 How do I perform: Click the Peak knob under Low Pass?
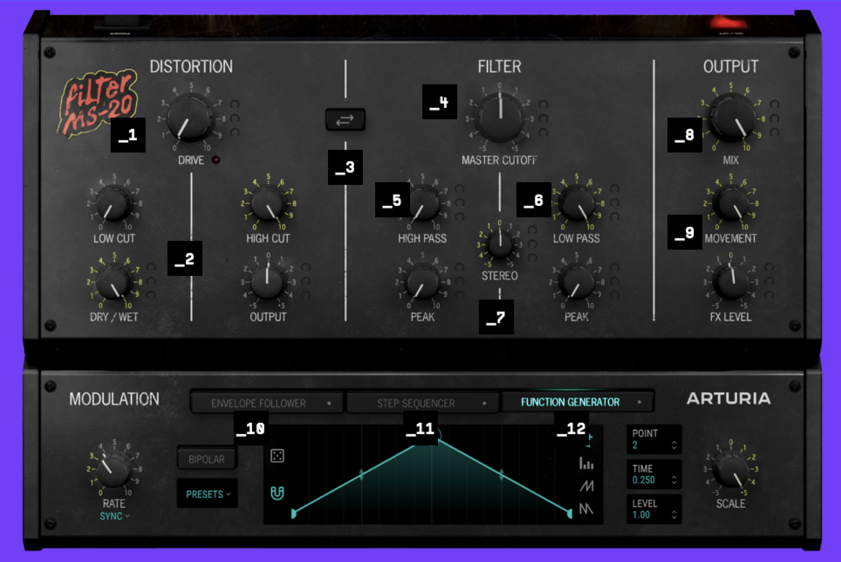pyautogui.click(x=576, y=281)
